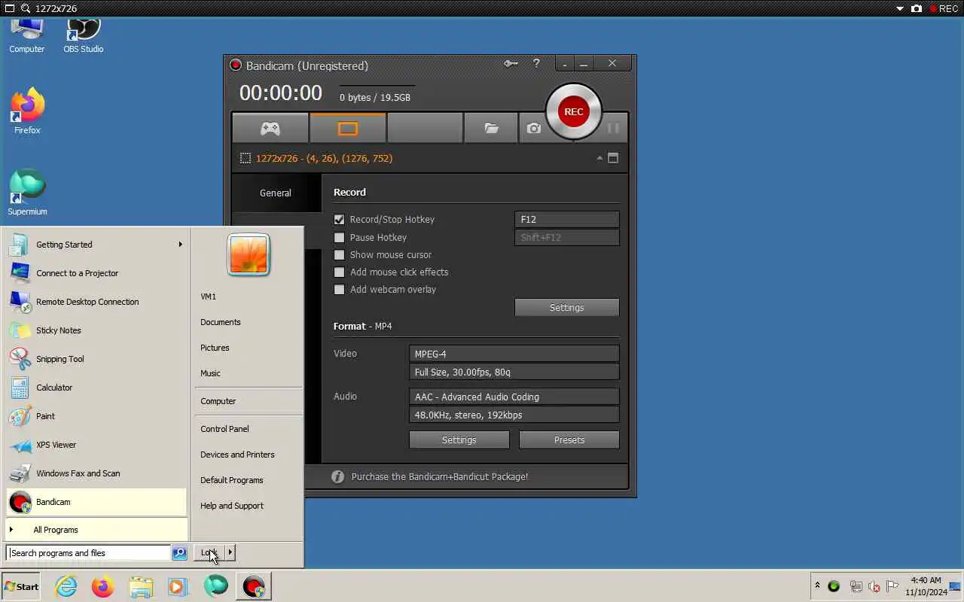Screen dimensions: 964x602
Task: Open XPS Viewer
Action: (x=96, y=445)
